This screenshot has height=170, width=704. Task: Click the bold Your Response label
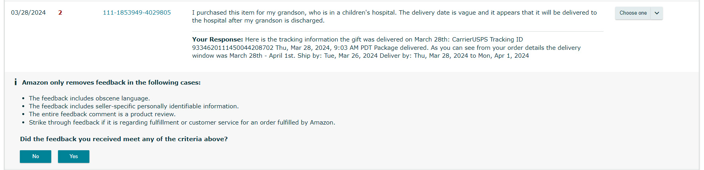click(x=217, y=40)
